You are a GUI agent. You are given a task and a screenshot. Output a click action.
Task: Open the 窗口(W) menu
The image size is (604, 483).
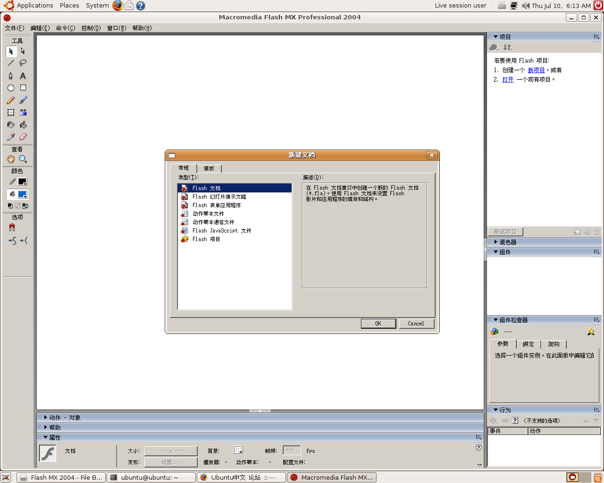coord(117,28)
